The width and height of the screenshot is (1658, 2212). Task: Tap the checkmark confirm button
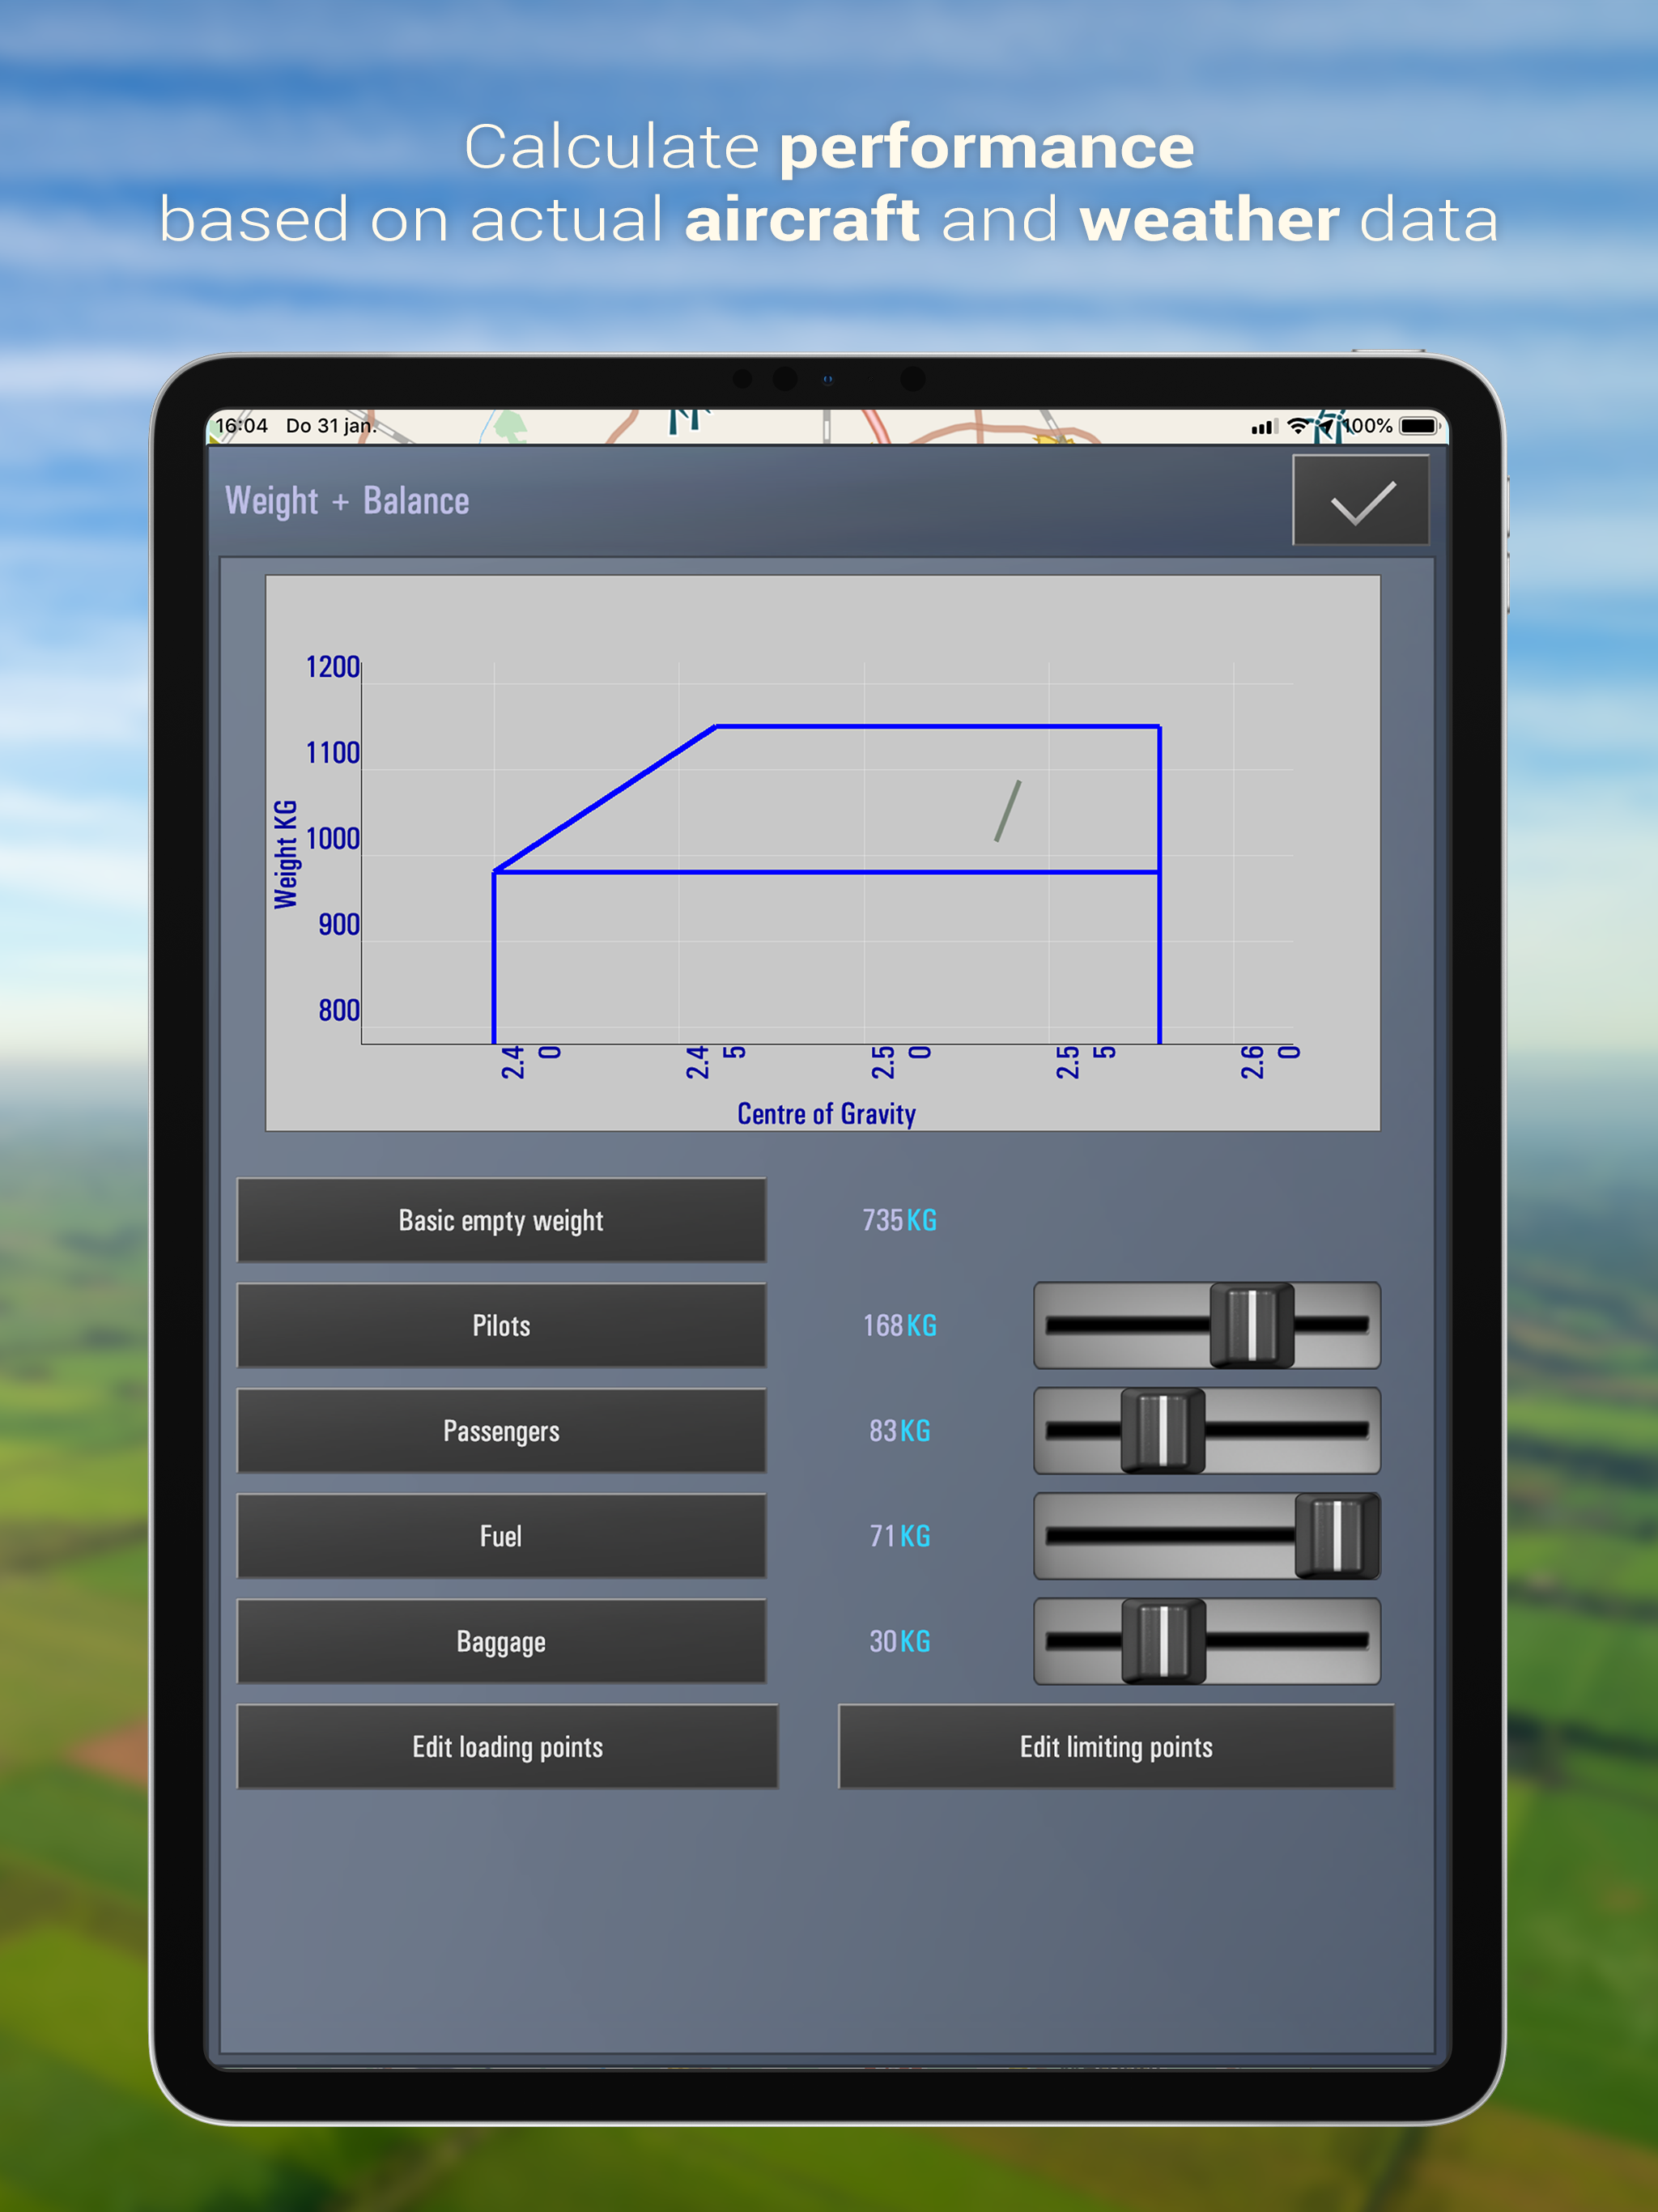tap(1360, 500)
